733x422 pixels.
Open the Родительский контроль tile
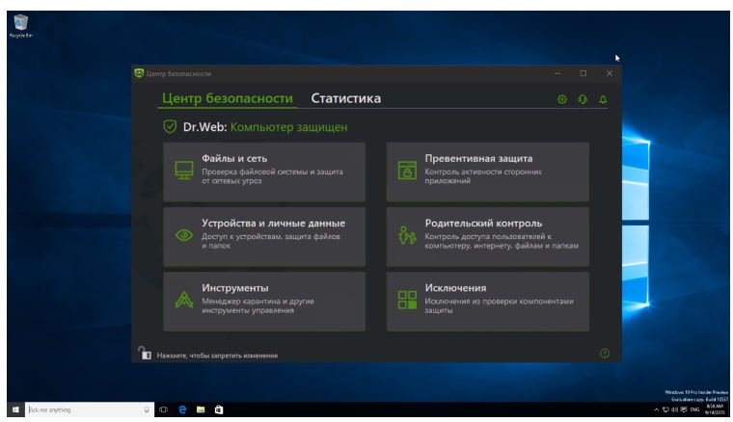pos(488,237)
